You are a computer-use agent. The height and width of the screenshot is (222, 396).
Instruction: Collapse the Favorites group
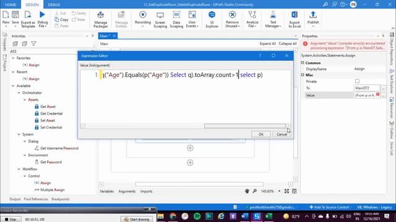pyautogui.click(x=13, y=58)
